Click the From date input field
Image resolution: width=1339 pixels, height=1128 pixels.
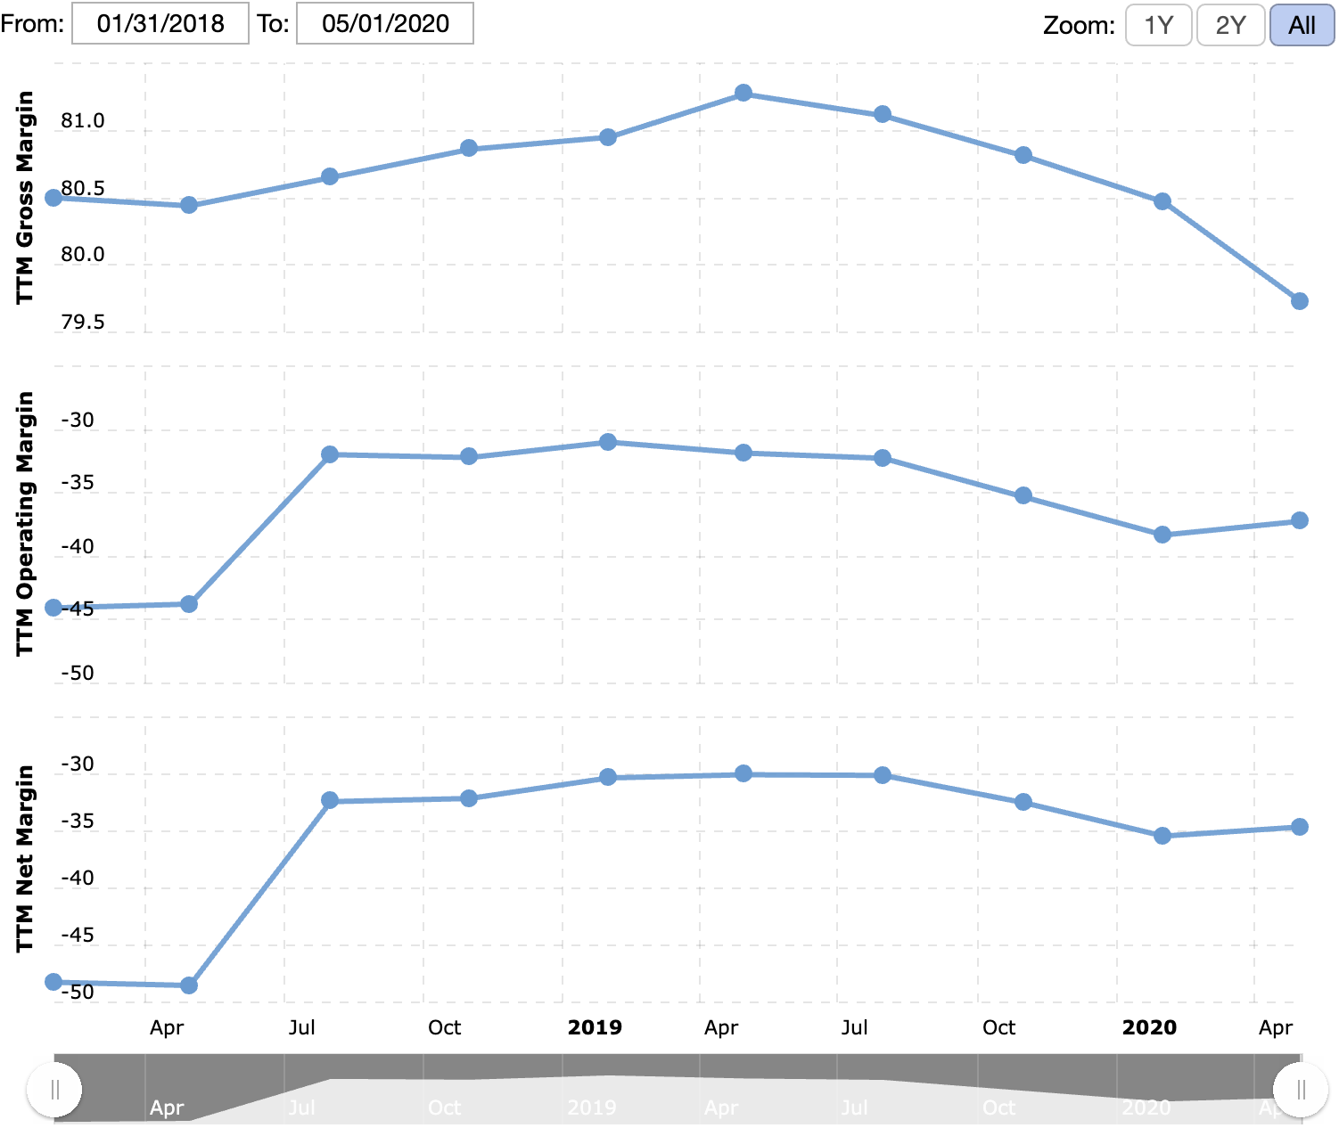coord(160,23)
